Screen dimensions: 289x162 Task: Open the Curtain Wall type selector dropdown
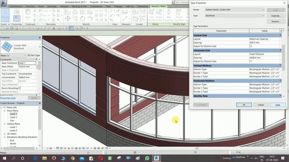[x=40, y=47]
